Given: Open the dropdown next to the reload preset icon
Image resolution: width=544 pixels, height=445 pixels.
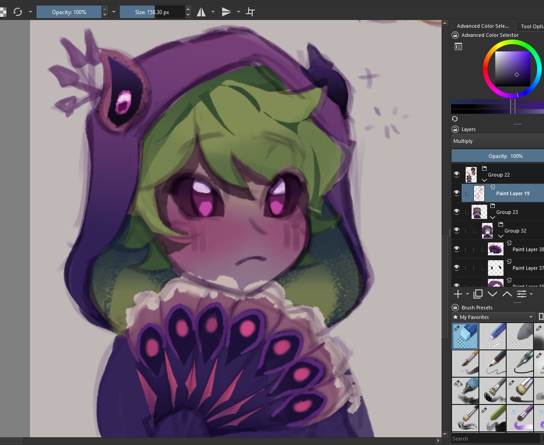Looking at the screenshot, I should tap(30, 12).
